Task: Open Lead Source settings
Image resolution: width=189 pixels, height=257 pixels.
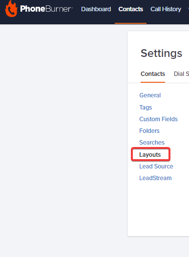Action: click(156, 166)
